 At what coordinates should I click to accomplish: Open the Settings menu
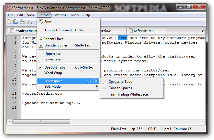(60, 15)
